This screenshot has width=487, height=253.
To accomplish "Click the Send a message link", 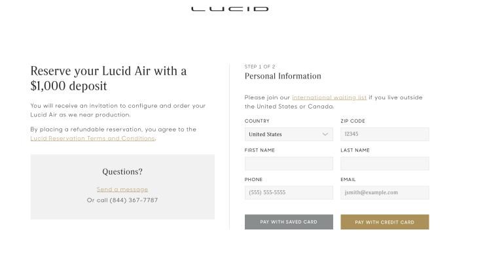I will click(x=122, y=189).
